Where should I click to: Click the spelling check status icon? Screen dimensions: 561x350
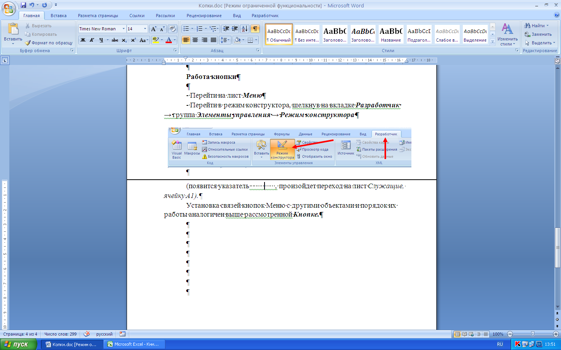coord(86,334)
